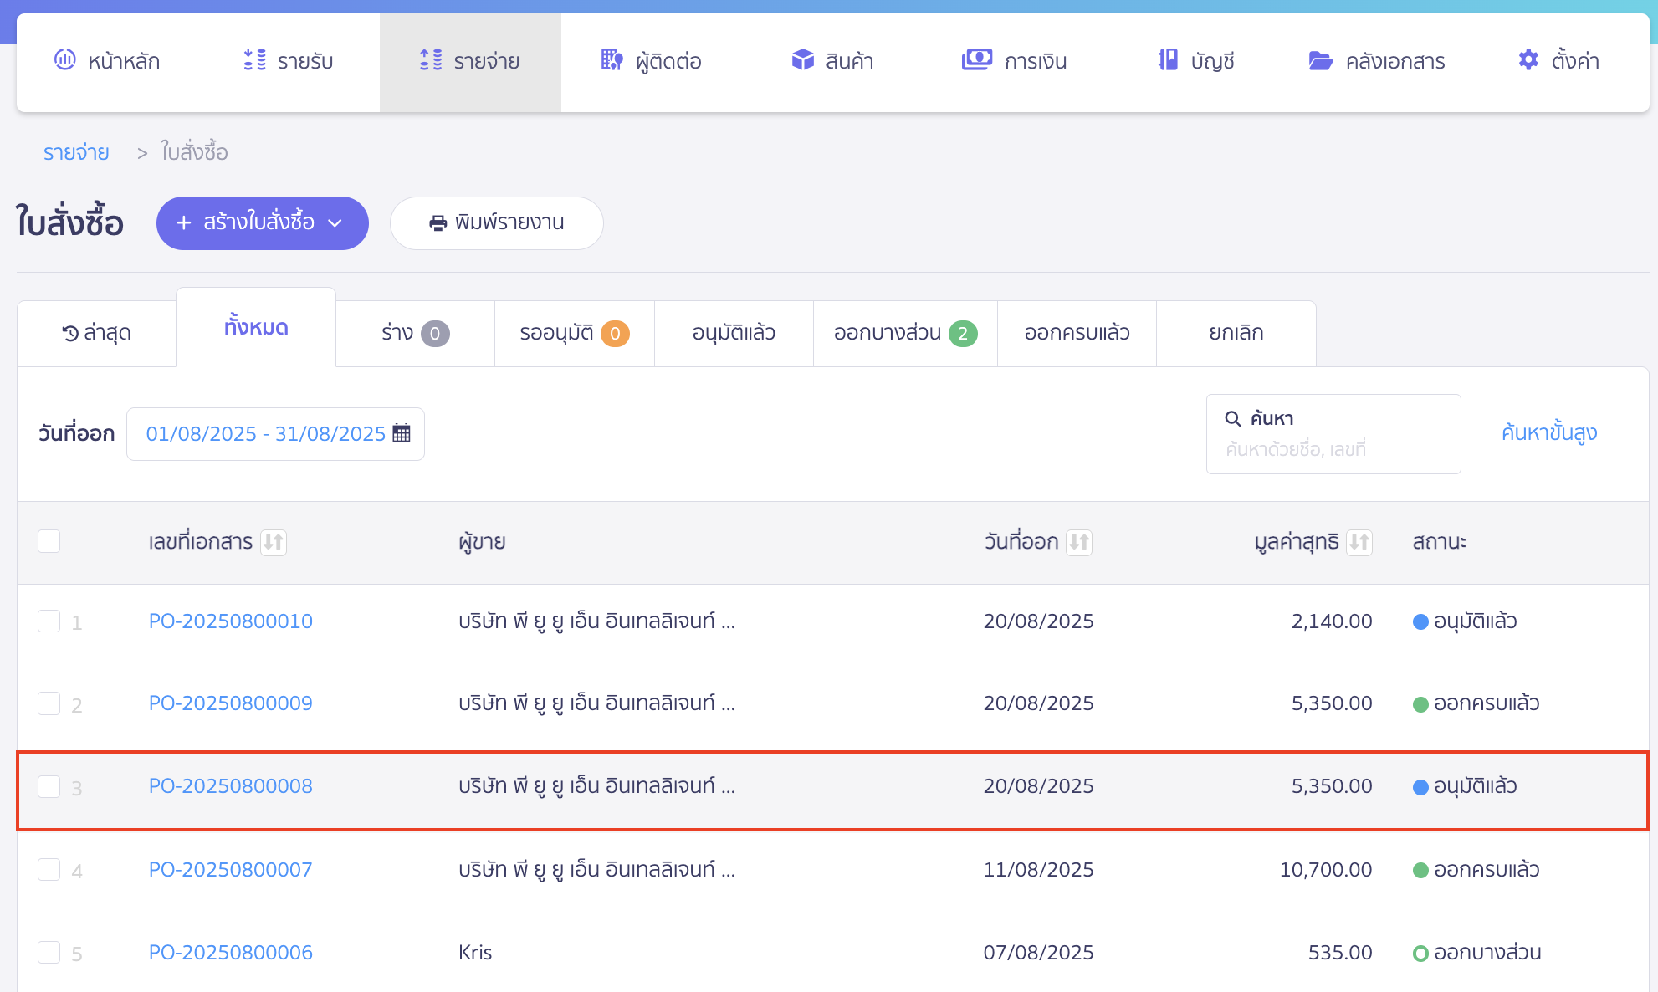1658x992 pixels.
Task: Open the issue date range picker
Action: [x=266, y=433]
